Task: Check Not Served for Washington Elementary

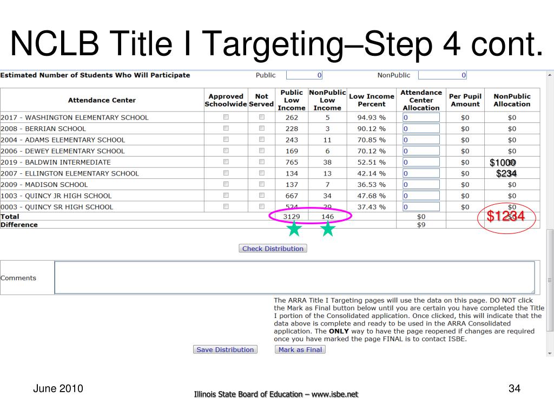Action: pyautogui.click(x=262, y=117)
